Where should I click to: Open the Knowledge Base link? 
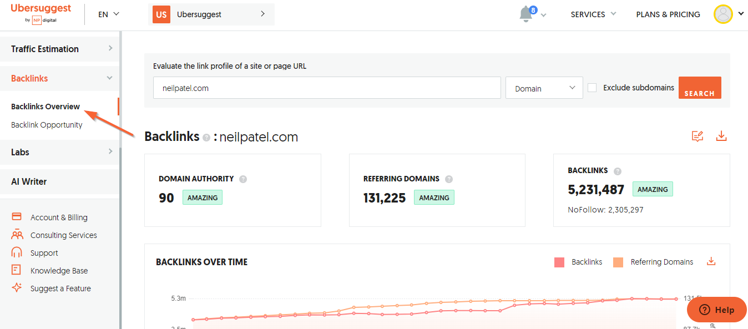tap(59, 271)
